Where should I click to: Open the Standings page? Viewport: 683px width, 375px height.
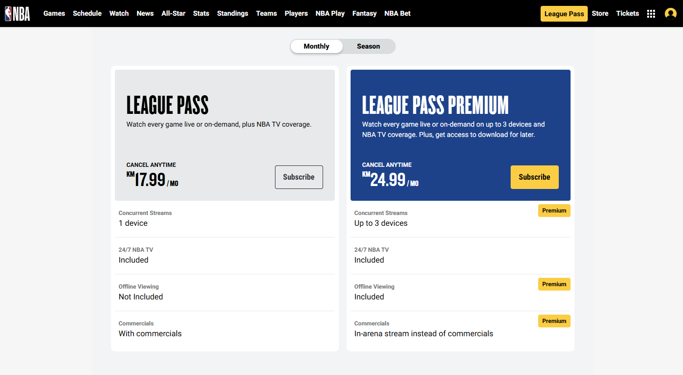coord(233,13)
